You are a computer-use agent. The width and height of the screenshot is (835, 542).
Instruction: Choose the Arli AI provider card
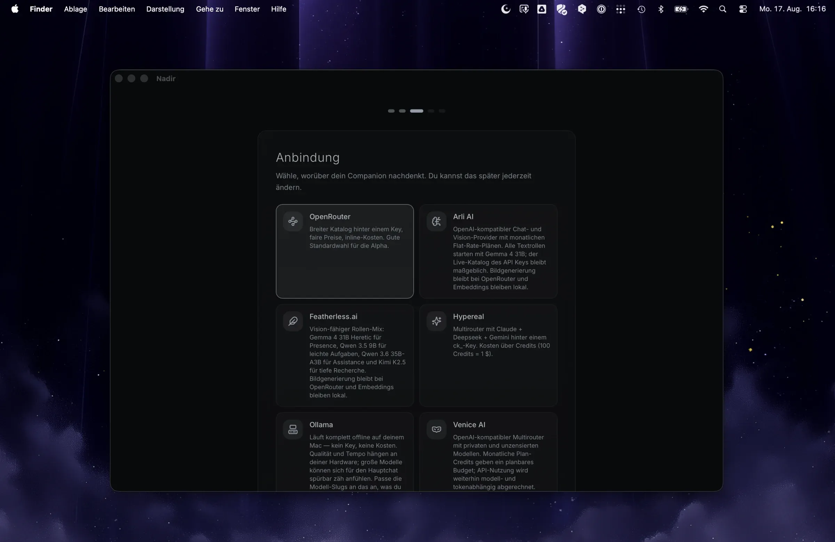tap(488, 251)
